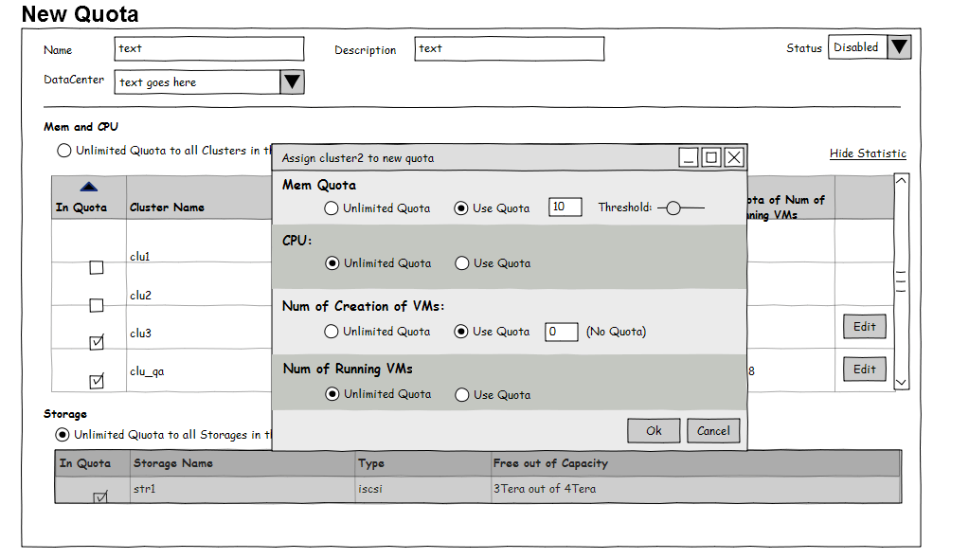The image size is (969, 559).
Task: Minimize the Assign cluster2 dialog
Action: pos(689,157)
